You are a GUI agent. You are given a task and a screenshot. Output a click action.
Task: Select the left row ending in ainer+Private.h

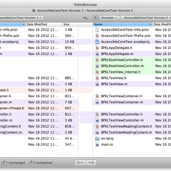[39, 108]
